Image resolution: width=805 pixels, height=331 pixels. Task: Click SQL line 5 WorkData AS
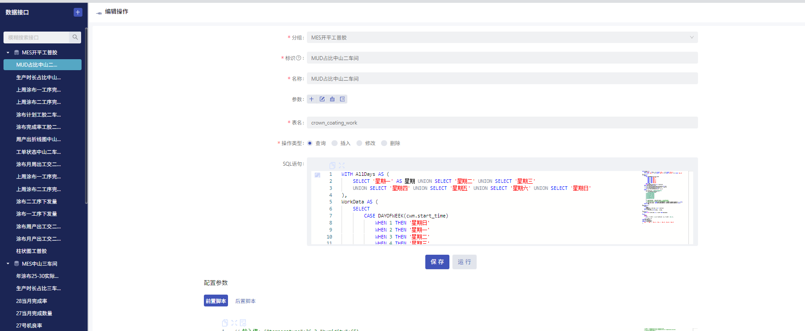click(x=360, y=202)
